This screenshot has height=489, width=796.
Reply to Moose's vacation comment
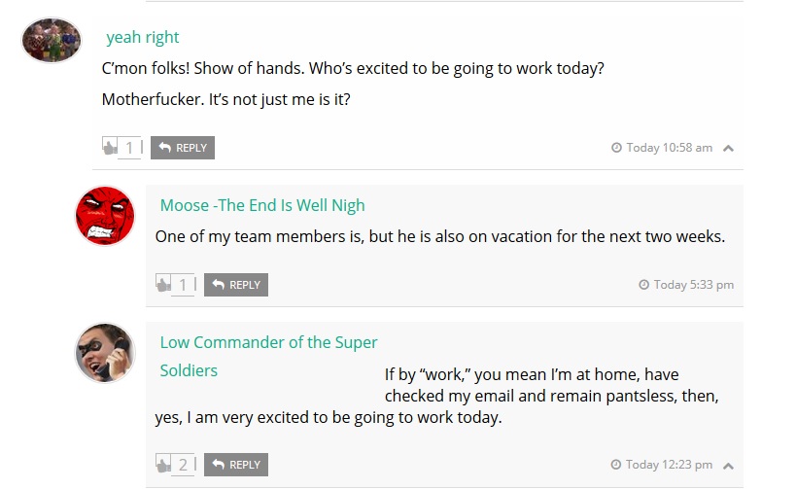point(236,285)
